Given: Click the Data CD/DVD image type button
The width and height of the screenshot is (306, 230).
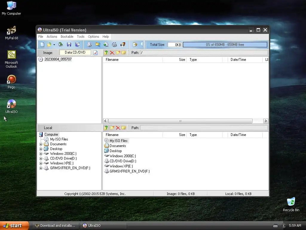Looking at the screenshot, I should [x=75, y=52].
